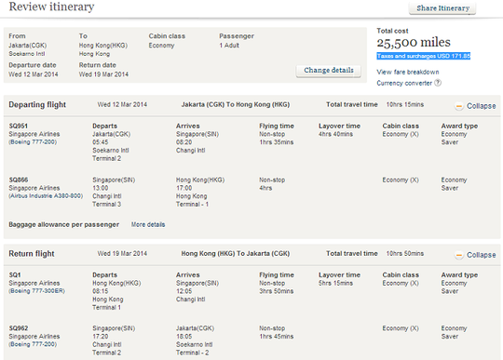This screenshot has width=503, height=360.
Task: Click Baggage allowance per passenger label
Action: (x=64, y=225)
